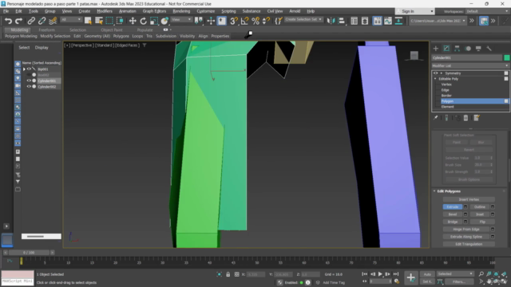Click the Edit Triangulation button
This screenshot has width=511, height=287.
click(469, 244)
